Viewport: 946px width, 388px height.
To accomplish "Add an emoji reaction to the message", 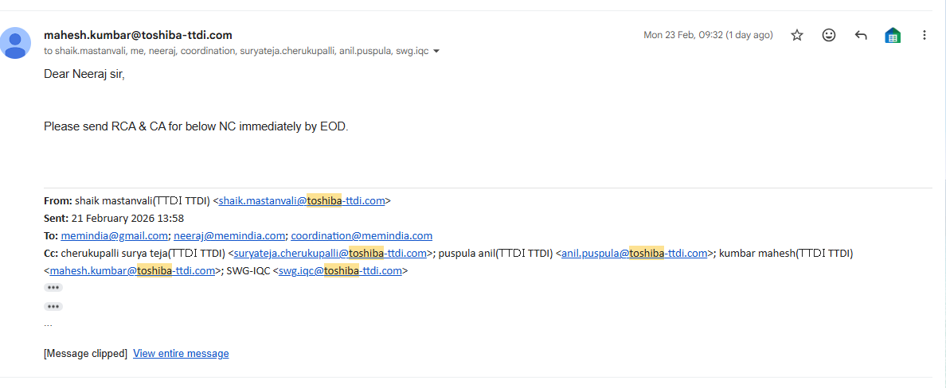I will [829, 35].
